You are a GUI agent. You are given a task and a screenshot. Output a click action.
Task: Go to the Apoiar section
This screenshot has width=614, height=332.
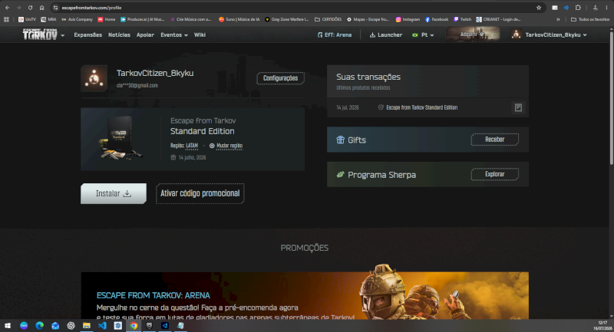[x=145, y=35]
